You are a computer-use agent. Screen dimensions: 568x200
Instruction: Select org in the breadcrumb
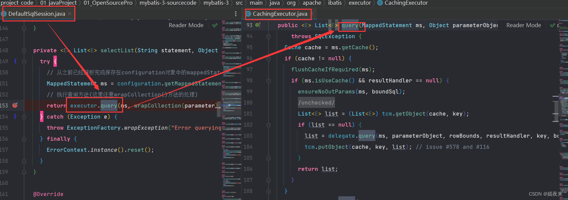coord(291,3)
